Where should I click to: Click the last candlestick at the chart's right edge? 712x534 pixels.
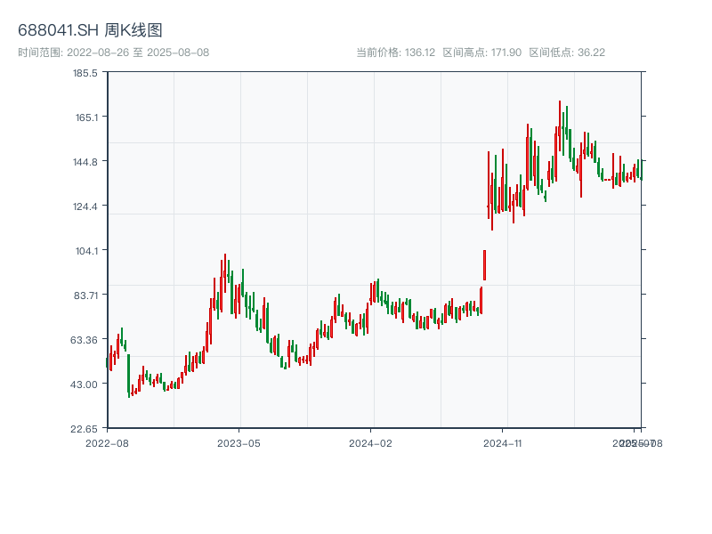tap(641, 170)
